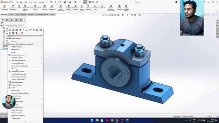Click the Home icon in title bar
Screen dimensions: 219x123
(x=51, y=2)
